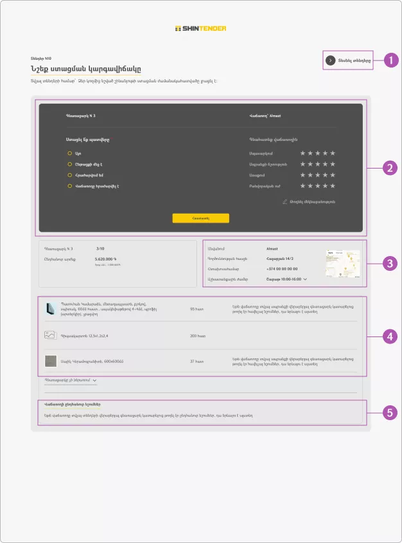Click the image placeholder icon in second row
The height and width of the screenshot is (543, 402).
click(x=50, y=335)
